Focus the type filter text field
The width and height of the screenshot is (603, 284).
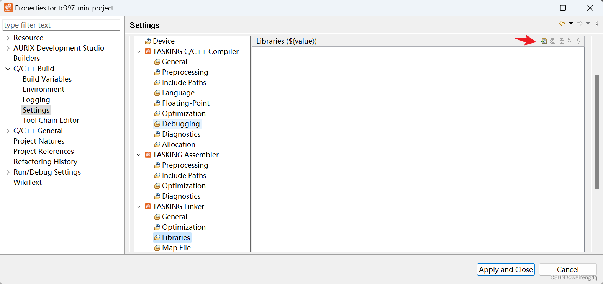[x=61, y=25]
